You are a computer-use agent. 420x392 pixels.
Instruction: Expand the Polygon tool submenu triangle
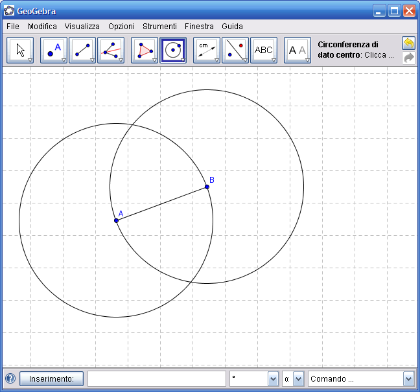point(154,60)
